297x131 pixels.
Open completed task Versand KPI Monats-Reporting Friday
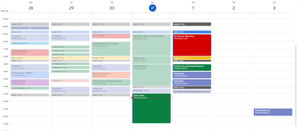pos(192,92)
